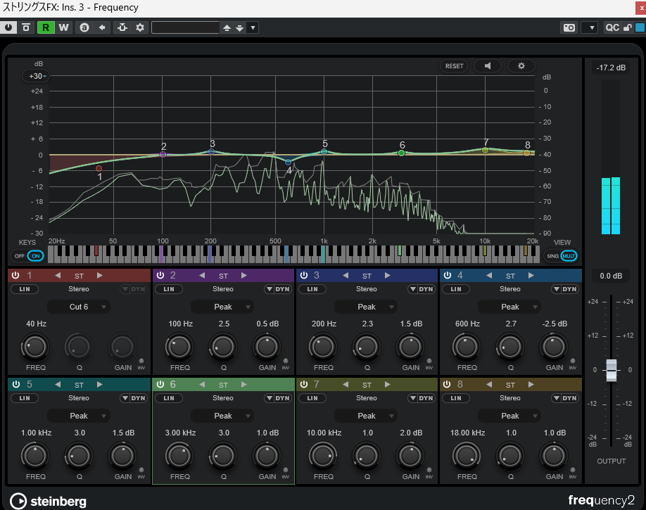646x510 pixels.
Task: Click band 6 LIN linear phase button
Action: [x=169, y=398]
